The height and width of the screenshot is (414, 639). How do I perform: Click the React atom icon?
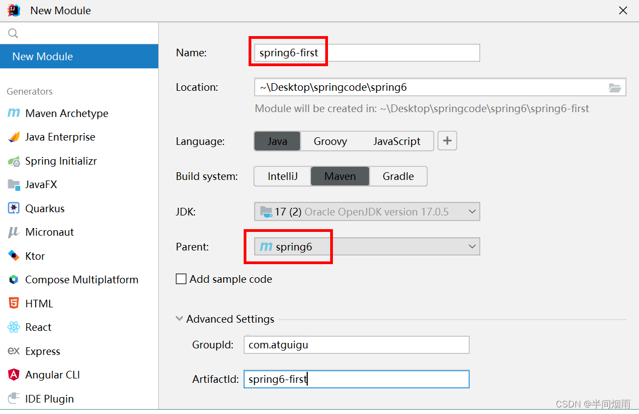click(14, 327)
